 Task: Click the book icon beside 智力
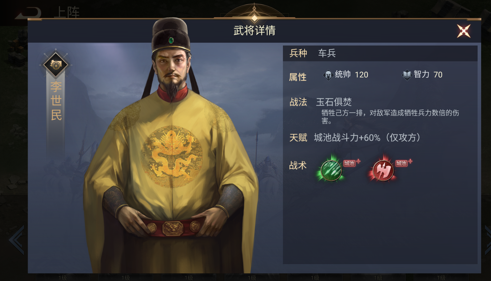407,75
